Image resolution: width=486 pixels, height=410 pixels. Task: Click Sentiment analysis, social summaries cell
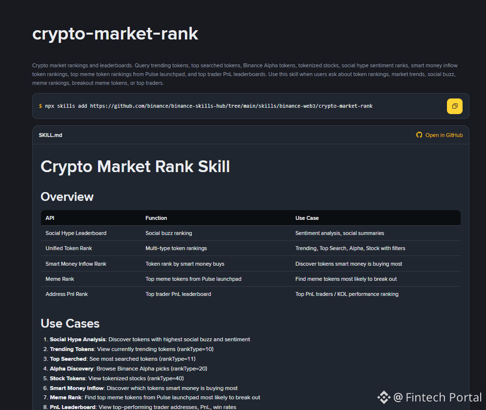coord(340,233)
